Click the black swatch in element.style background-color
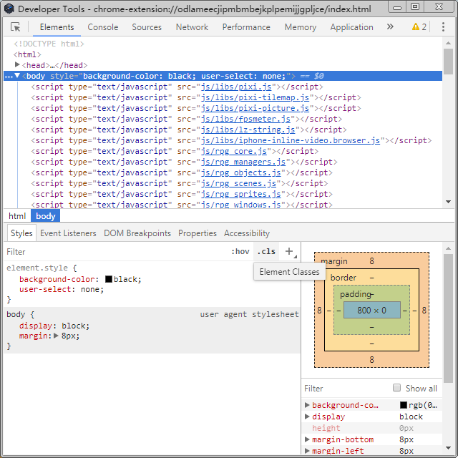Viewport: 458px width, 458px height. (x=109, y=279)
